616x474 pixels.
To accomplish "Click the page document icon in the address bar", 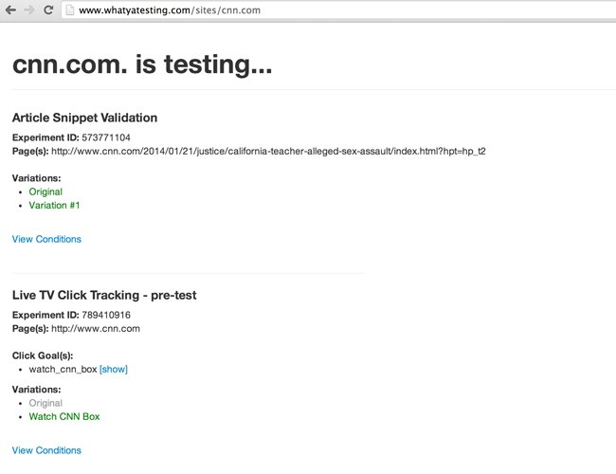I will 70,10.
